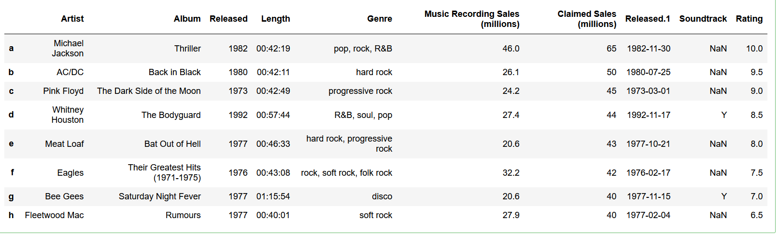This screenshot has height=234, width=779.
Task: Click the Genre column header
Action: (379, 19)
